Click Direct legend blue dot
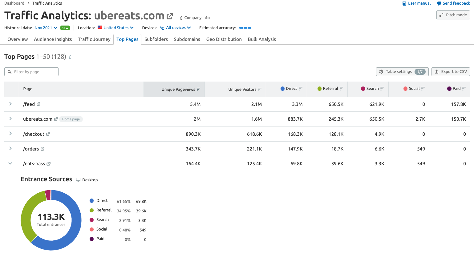This screenshot has height=257, width=474. pos(91,201)
